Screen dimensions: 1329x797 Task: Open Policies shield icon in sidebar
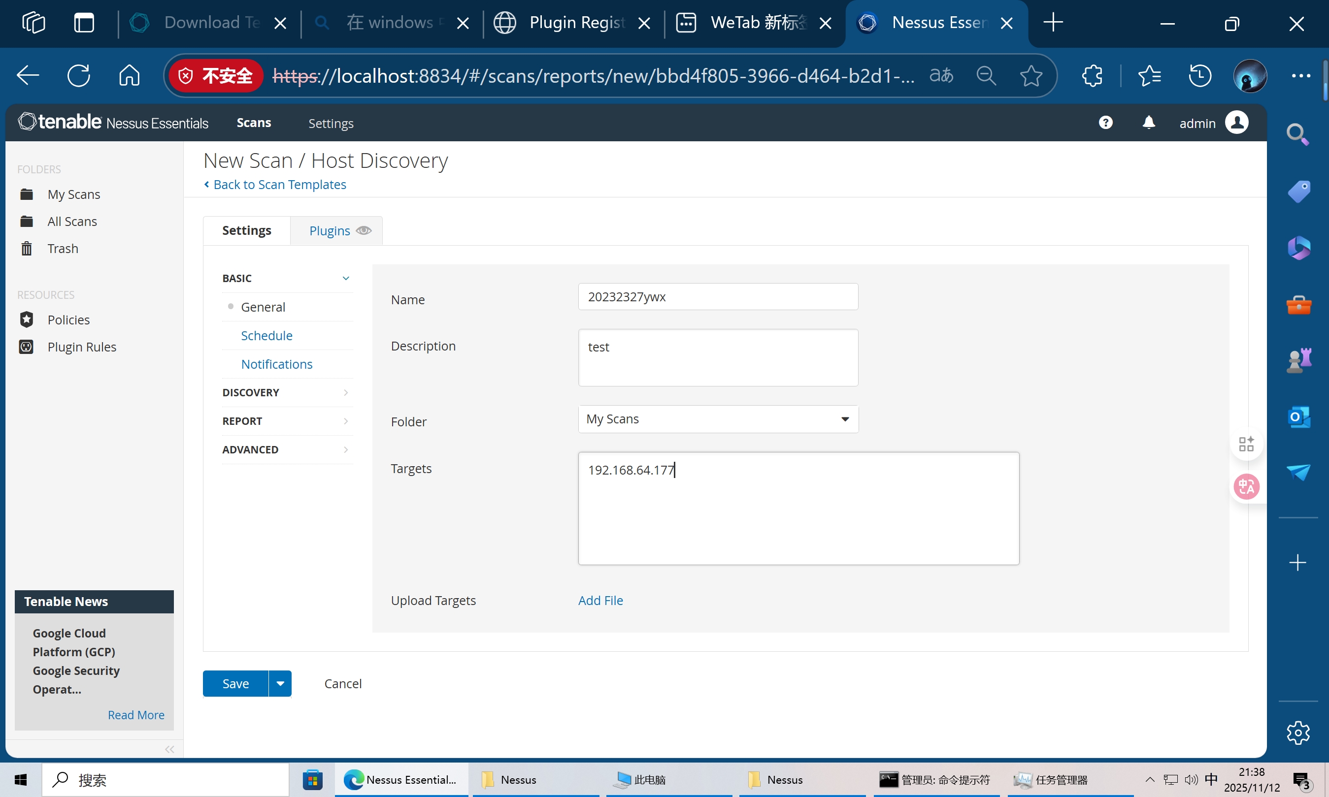pos(26,319)
